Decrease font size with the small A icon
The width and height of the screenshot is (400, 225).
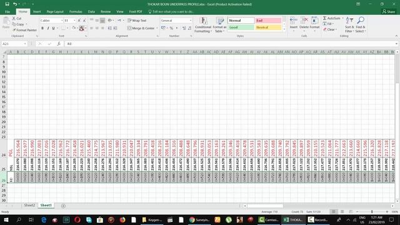pos(84,21)
